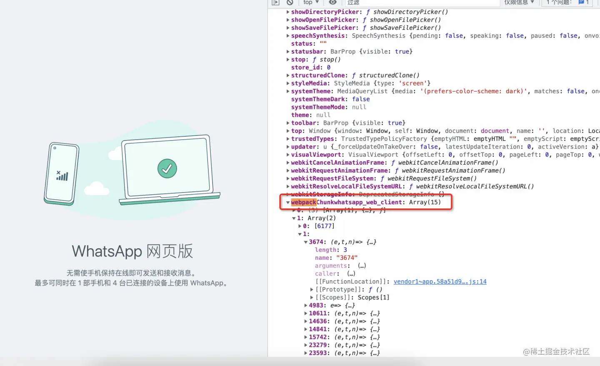This screenshot has height=366, width=600.
Task: Expand the '0: [6177]' array item
Action: point(300,226)
